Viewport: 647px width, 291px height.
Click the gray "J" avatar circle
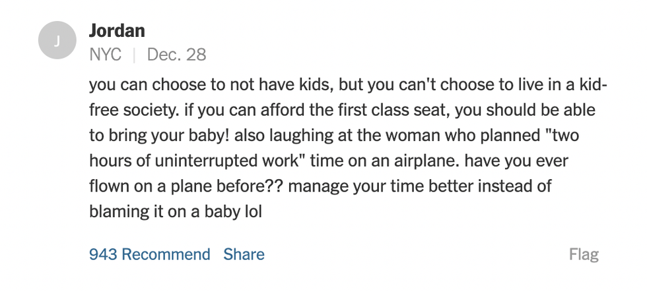[57, 41]
